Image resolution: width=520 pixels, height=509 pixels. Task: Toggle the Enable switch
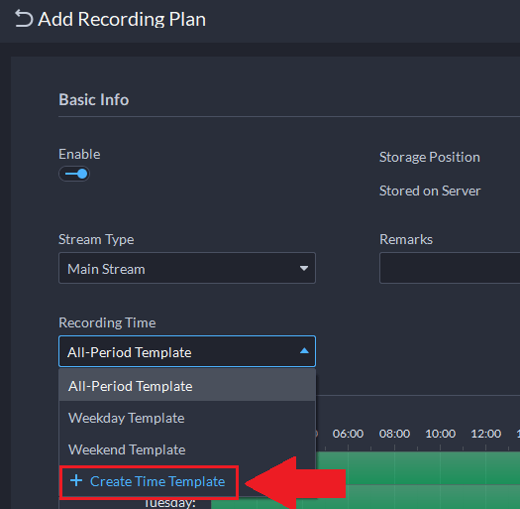(x=74, y=174)
